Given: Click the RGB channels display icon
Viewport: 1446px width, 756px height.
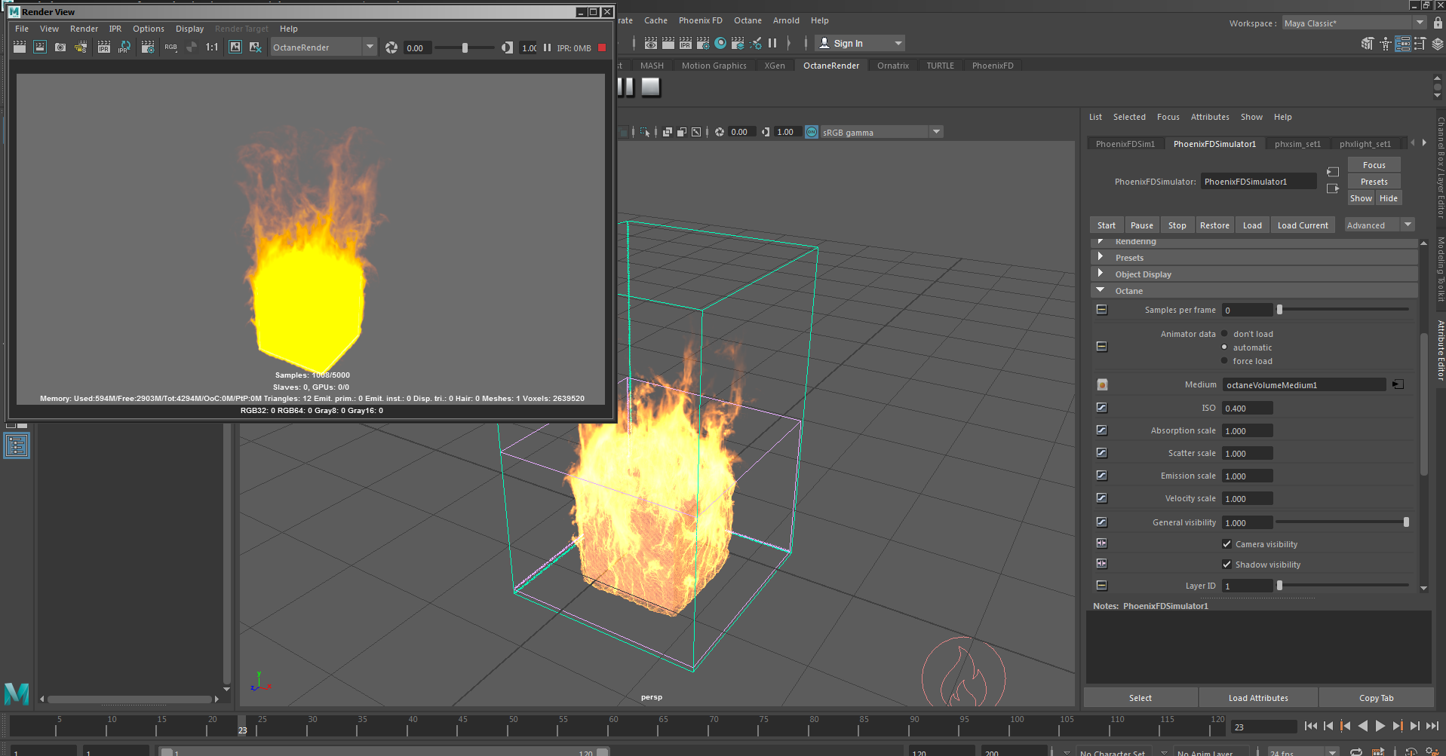Looking at the screenshot, I should click(x=171, y=47).
